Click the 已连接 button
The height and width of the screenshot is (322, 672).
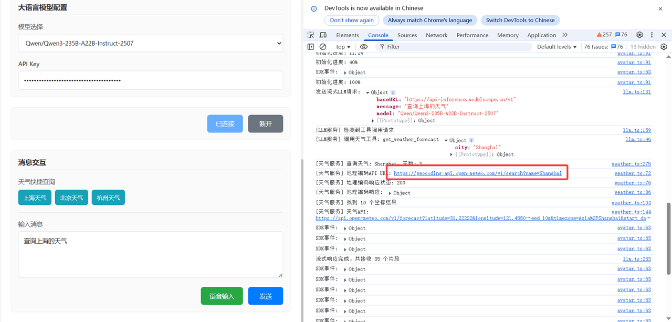225,123
